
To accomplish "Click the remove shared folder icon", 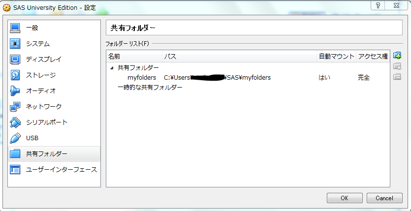I will point(397,76).
